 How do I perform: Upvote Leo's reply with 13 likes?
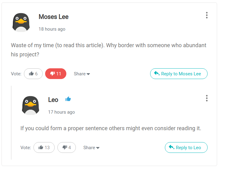pyautogui.click(x=44, y=147)
